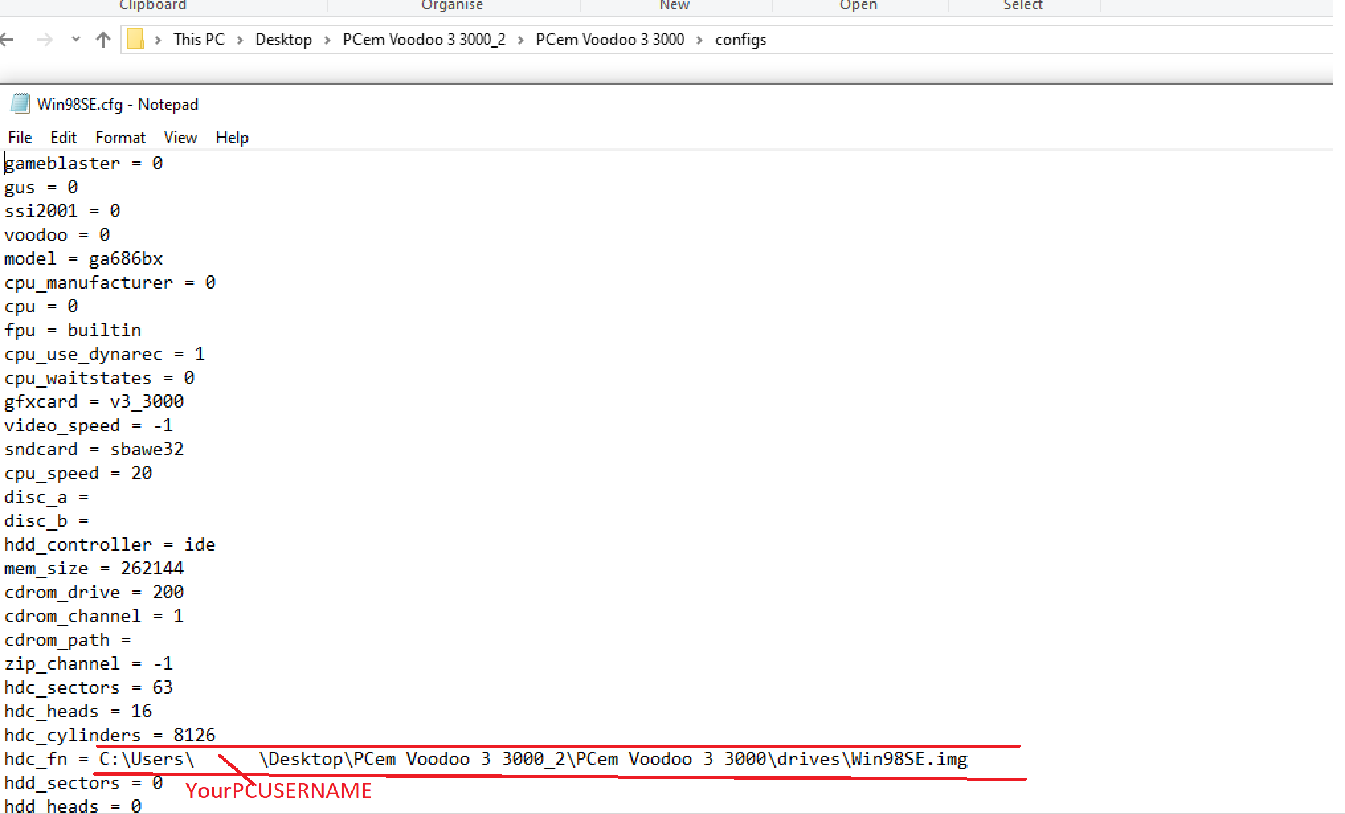Screen dimensions: 1345x814
Task: Click the Forward navigation arrow
Action: click(x=44, y=40)
